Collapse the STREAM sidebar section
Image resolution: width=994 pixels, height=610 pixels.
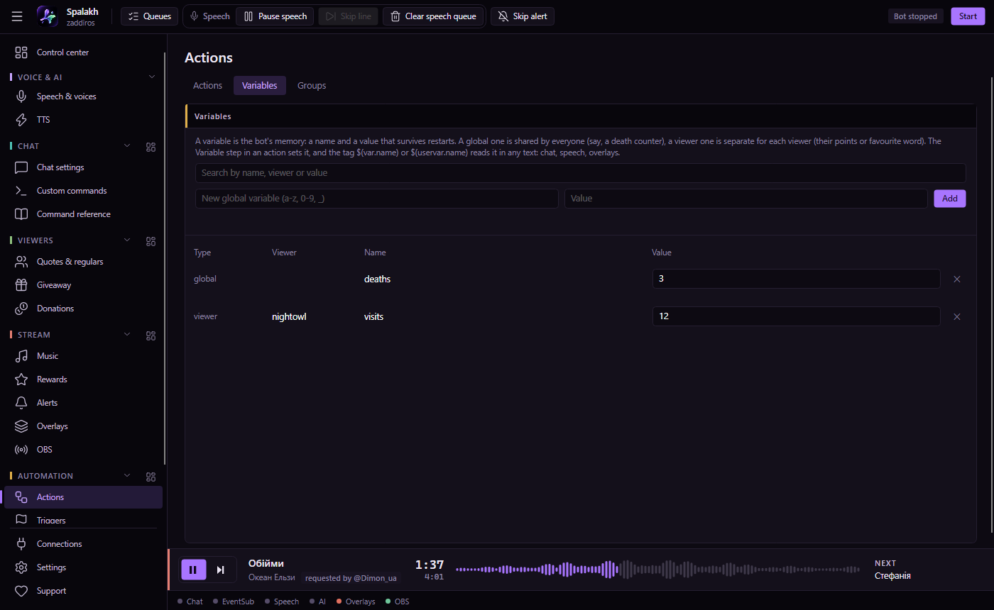click(x=128, y=335)
